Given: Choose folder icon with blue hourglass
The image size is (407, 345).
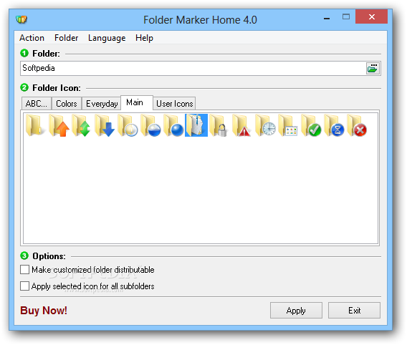Looking at the screenshot, I should 334,125.
